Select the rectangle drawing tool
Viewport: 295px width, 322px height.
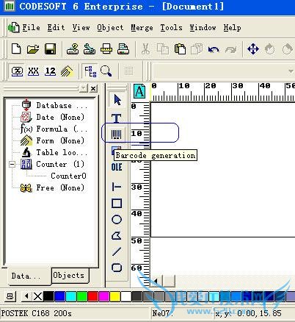pos(117,203)
